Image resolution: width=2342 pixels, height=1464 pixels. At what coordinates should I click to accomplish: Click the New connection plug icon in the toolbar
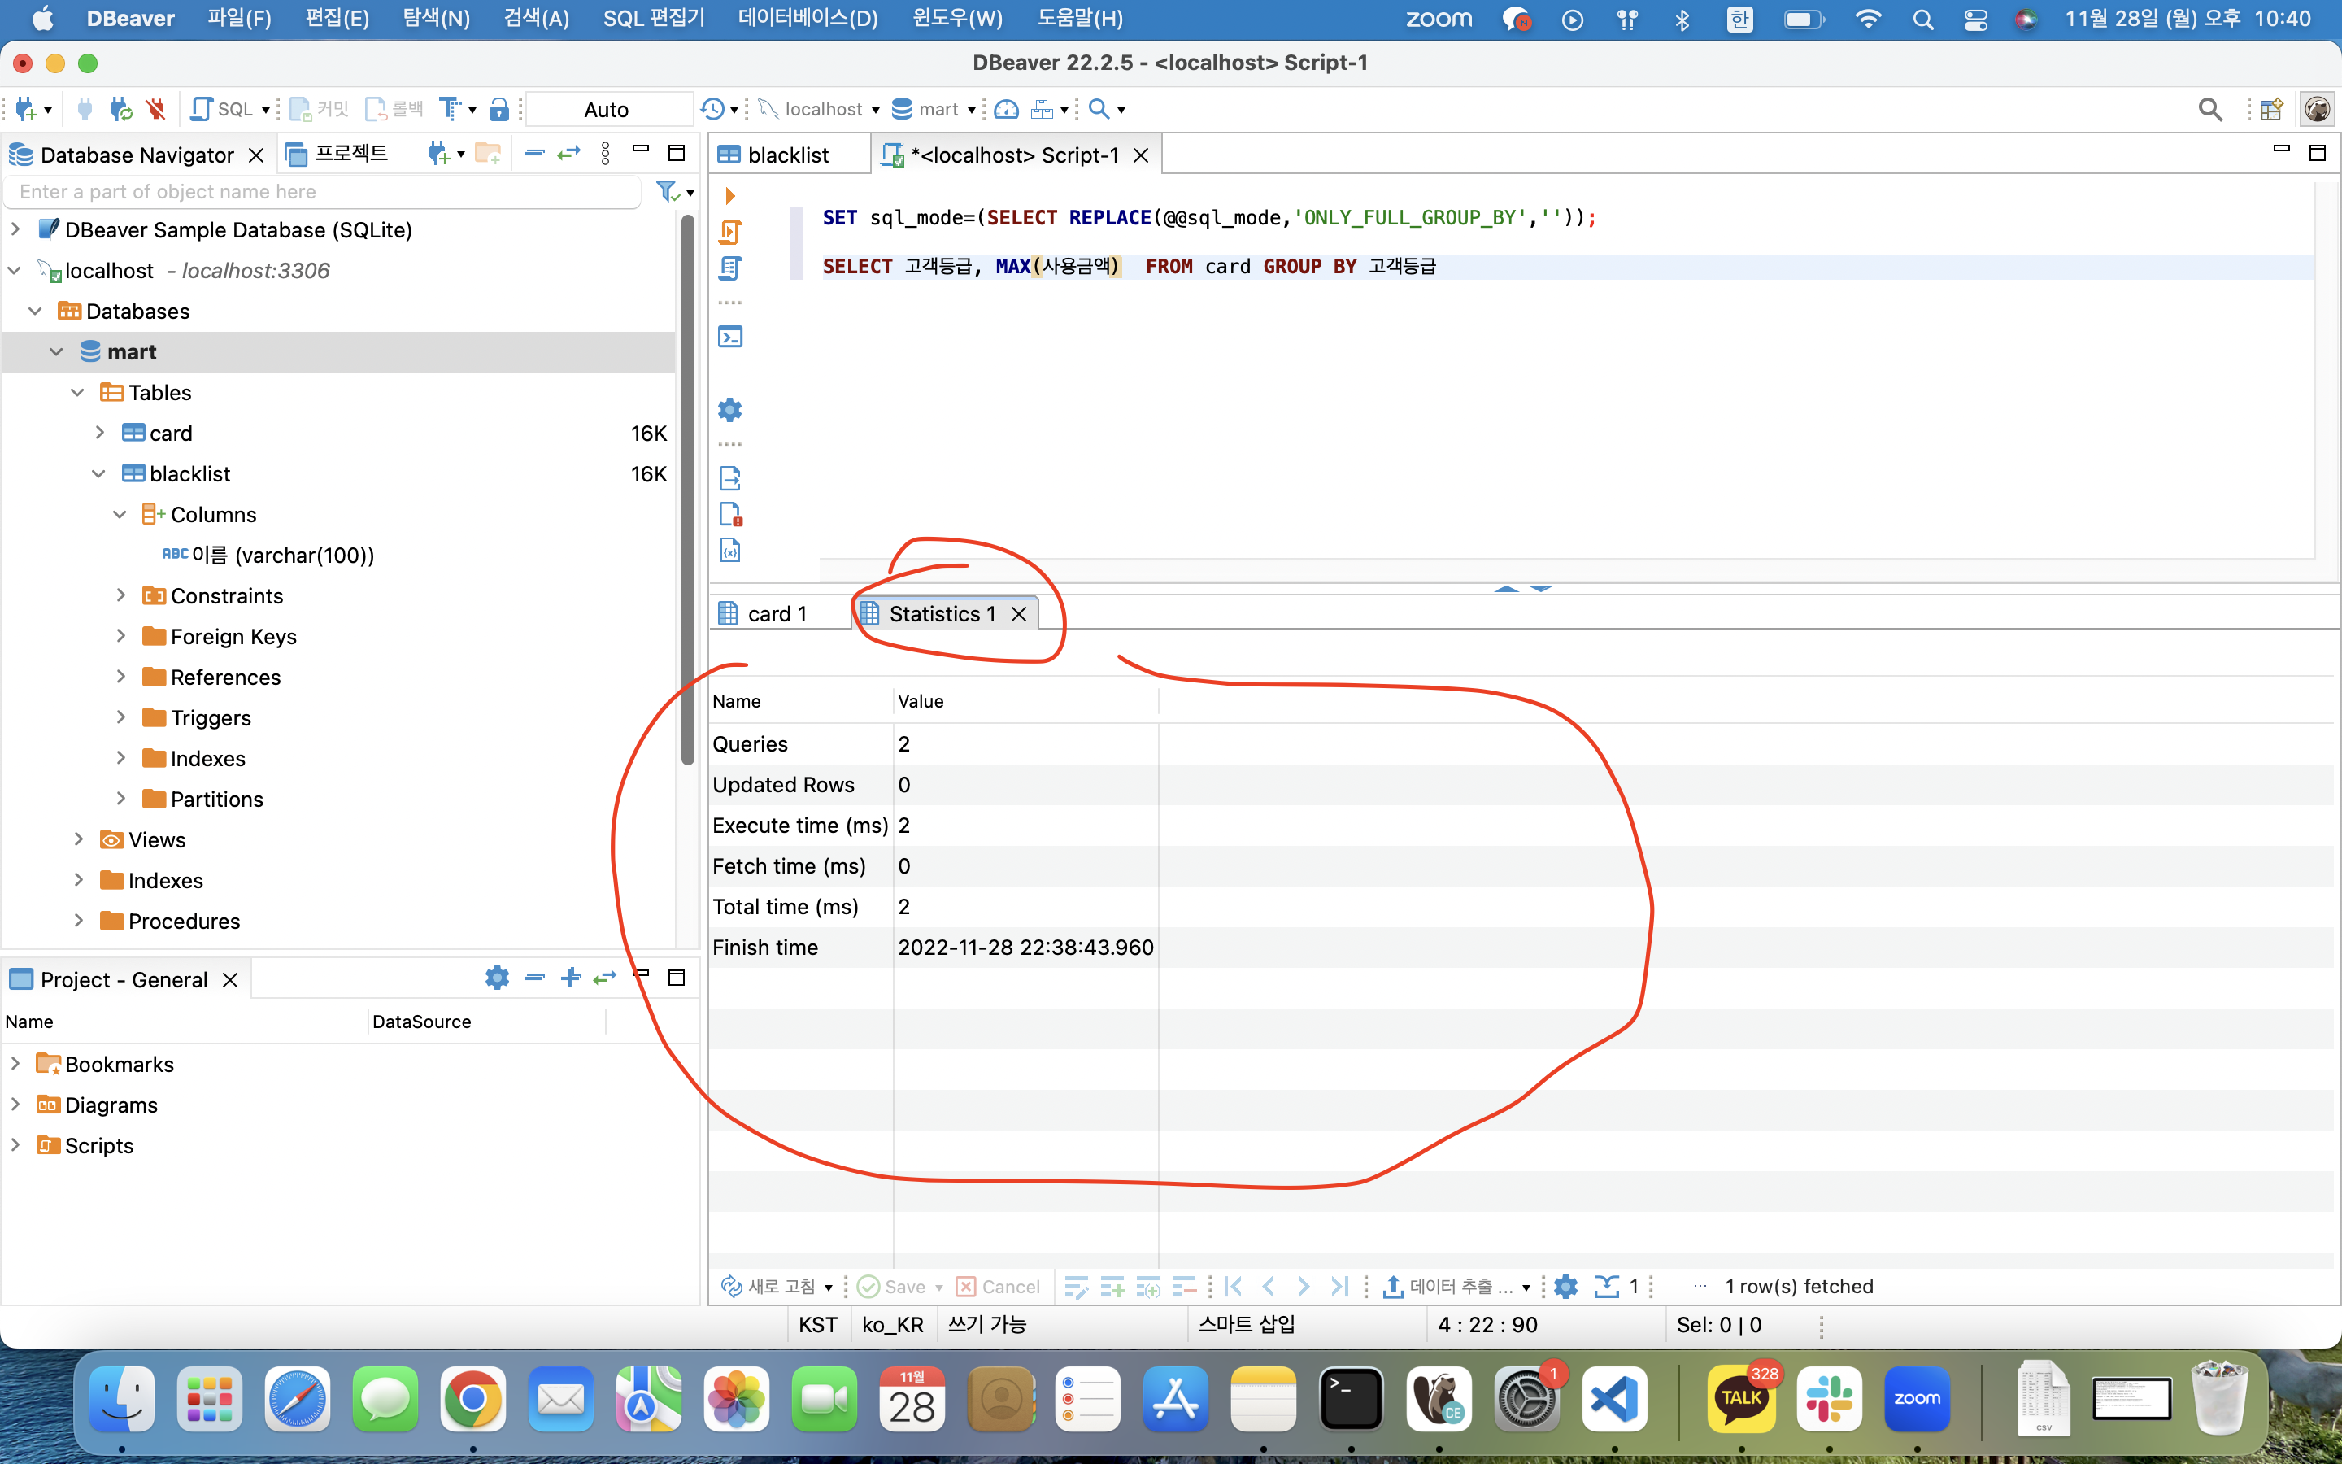(26, 110)
